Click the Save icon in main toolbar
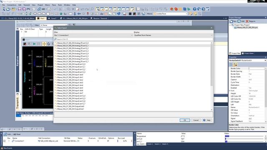This screenshot has height=150, width=267. [20, 9]
